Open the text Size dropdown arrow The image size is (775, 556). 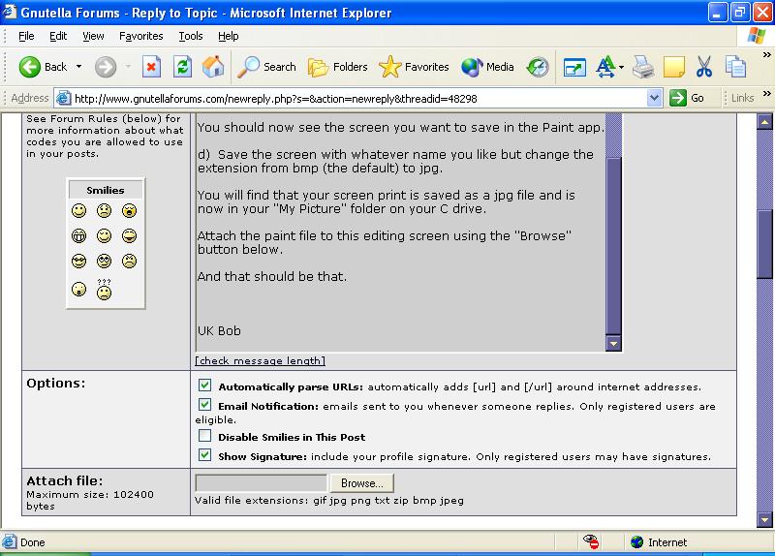621,67
